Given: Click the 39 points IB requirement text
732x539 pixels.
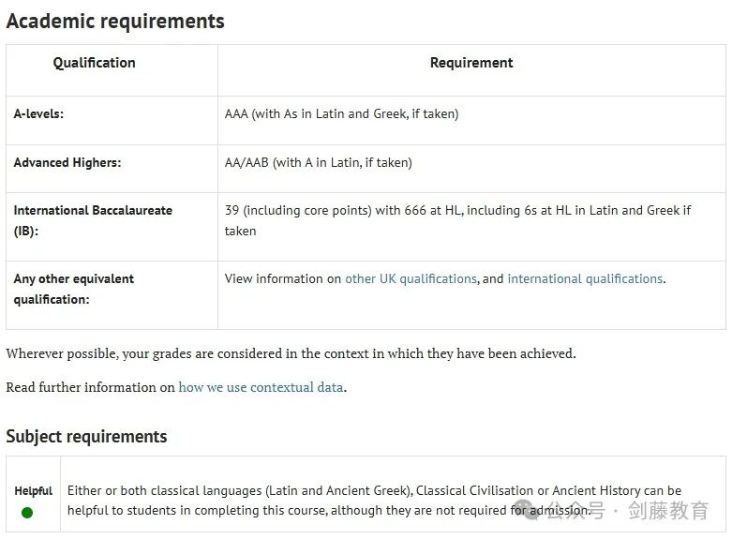Looking at the screenshot, I should [457, 220].
